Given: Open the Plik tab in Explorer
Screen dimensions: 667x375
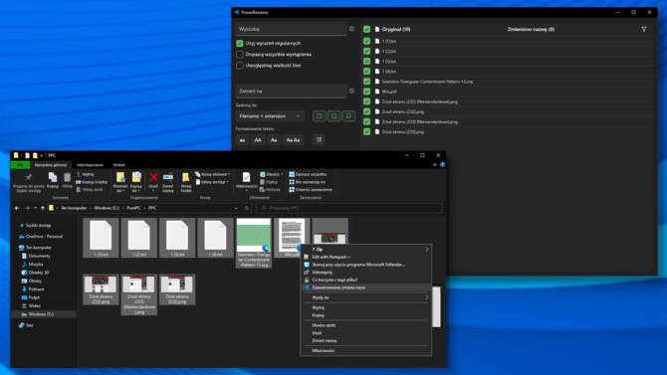Looking at the screenshot, I should click(x=20, y=165).
